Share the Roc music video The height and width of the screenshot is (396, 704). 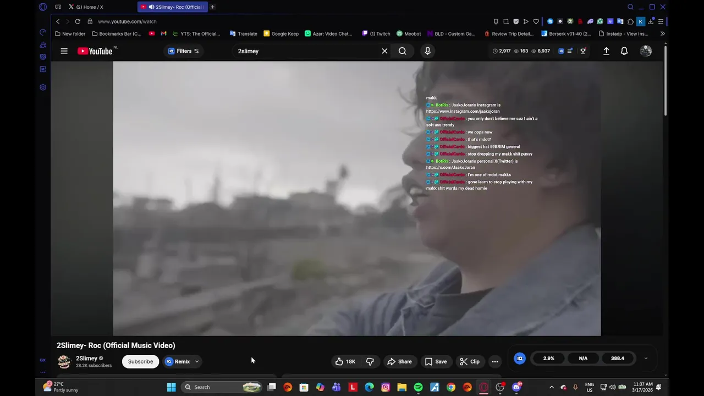tap(399, 361)
